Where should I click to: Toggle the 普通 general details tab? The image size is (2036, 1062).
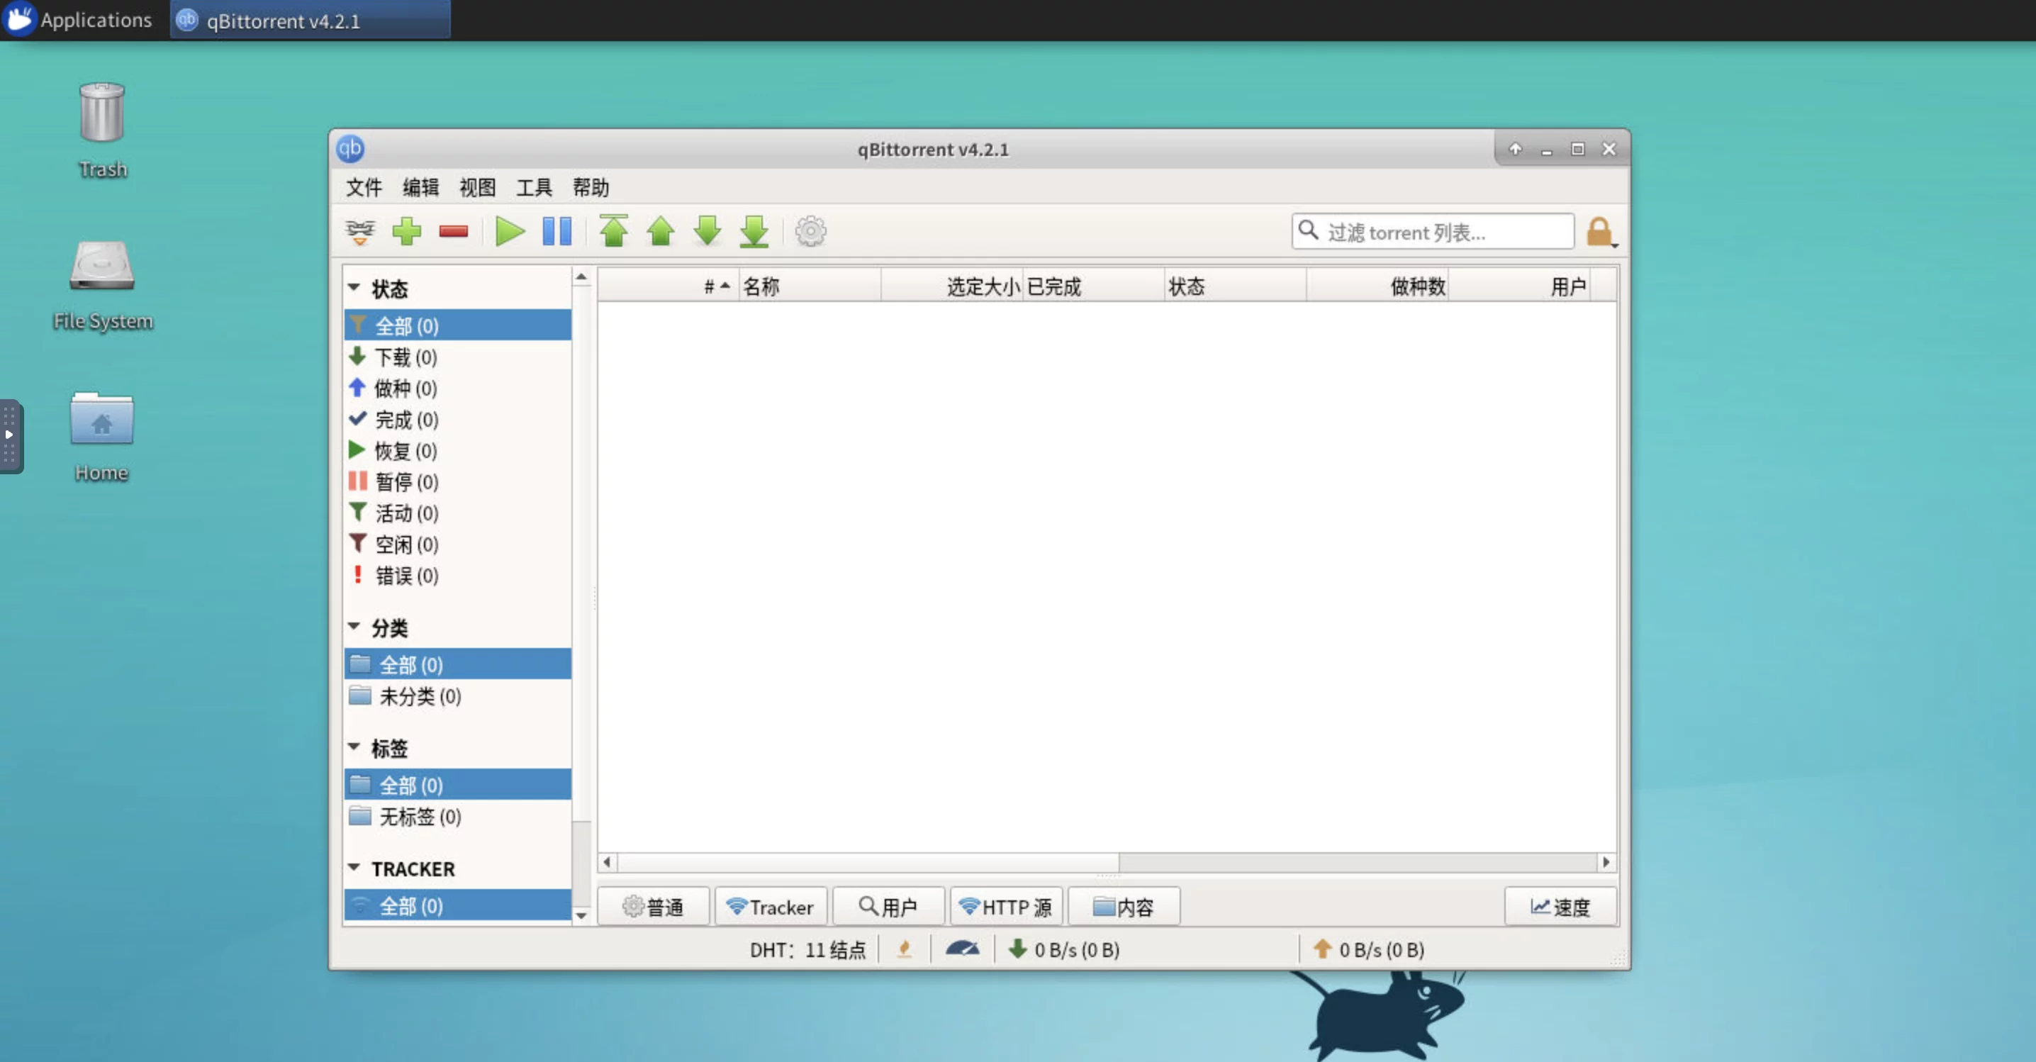[x=654, y=906]
